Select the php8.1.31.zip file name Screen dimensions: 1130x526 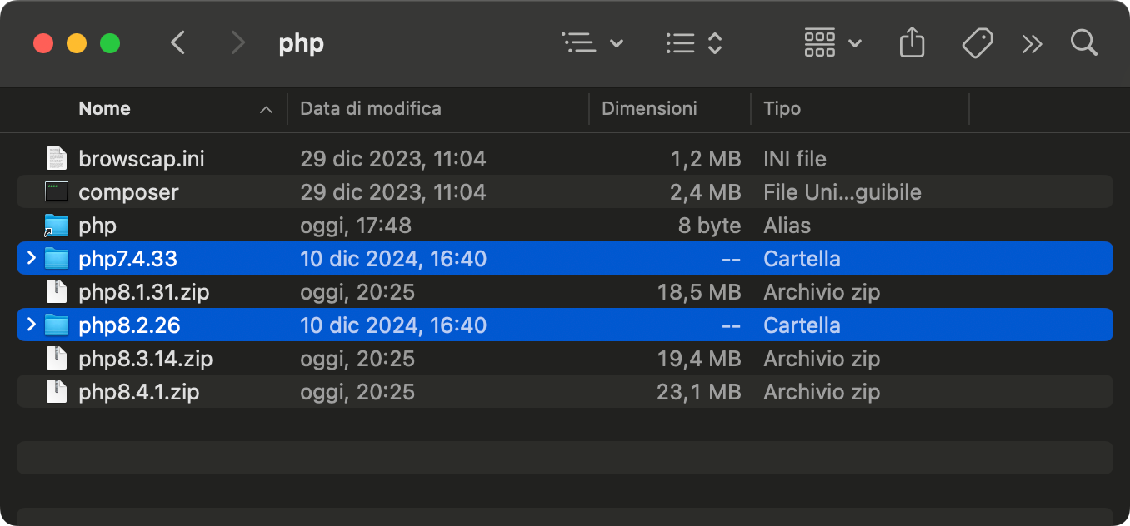point(143,292)
